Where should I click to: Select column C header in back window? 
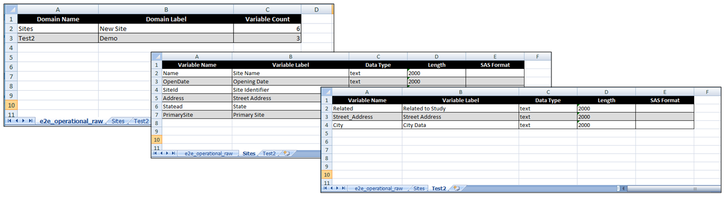click(x=267, y=9)
